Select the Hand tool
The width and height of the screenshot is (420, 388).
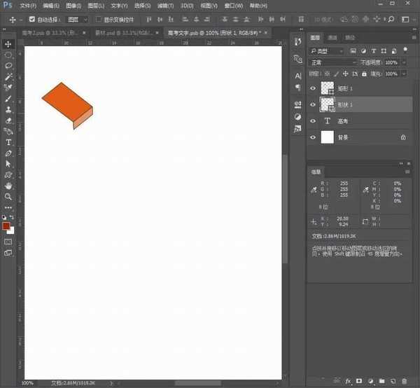pos(8,186)
